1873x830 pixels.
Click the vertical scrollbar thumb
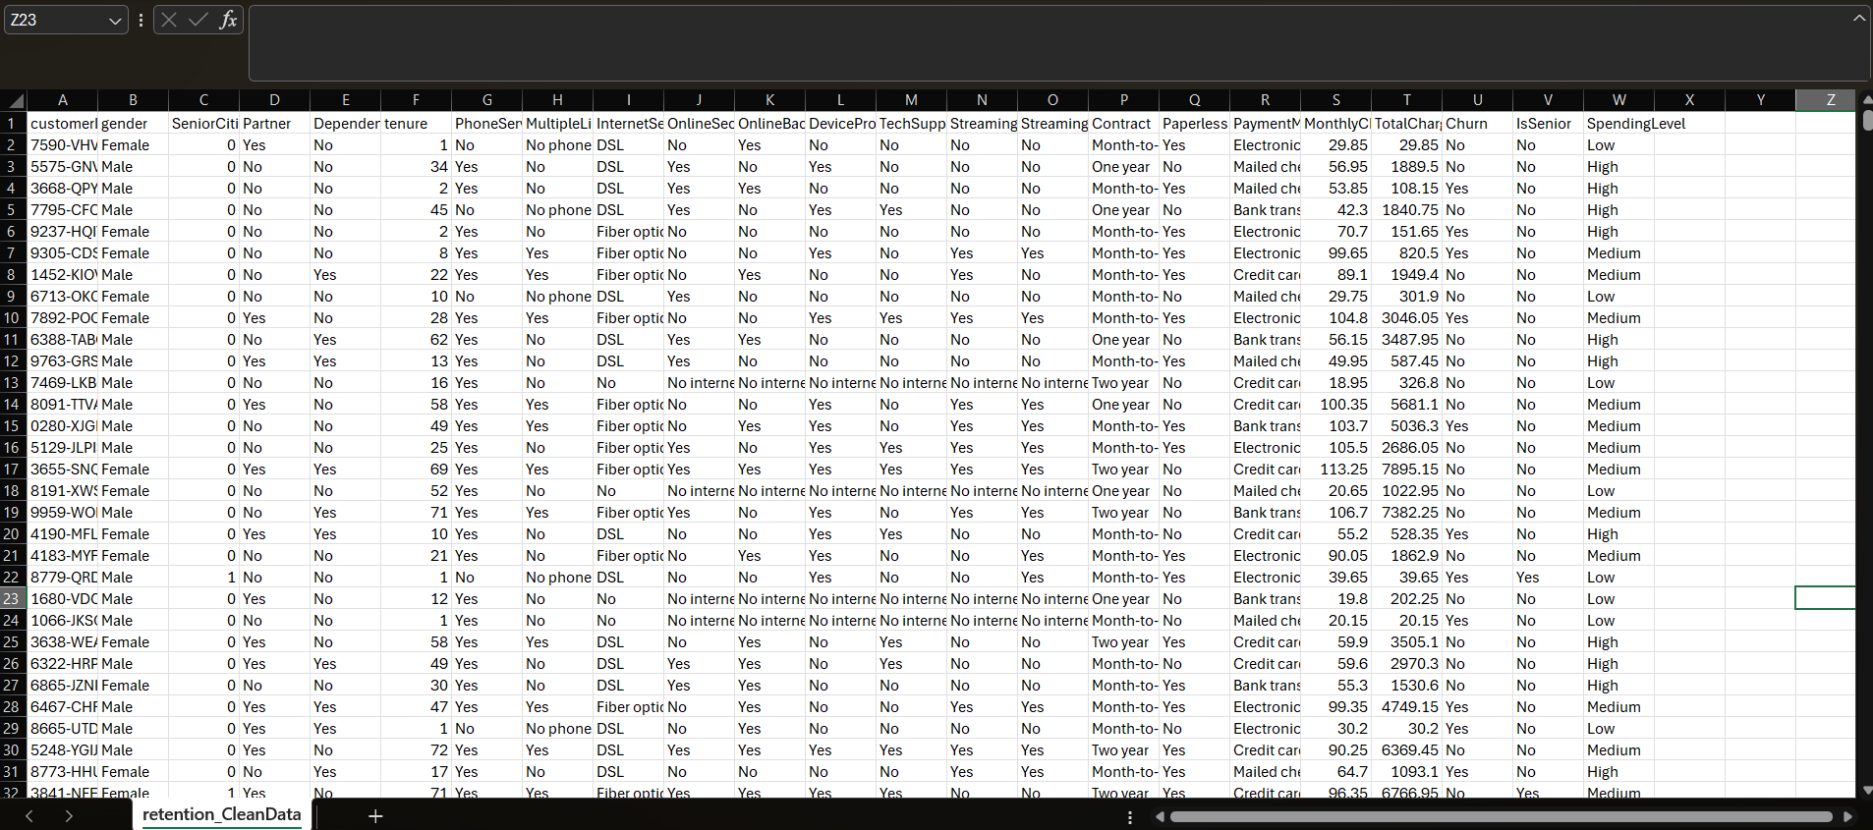[x=1867, y=121]
